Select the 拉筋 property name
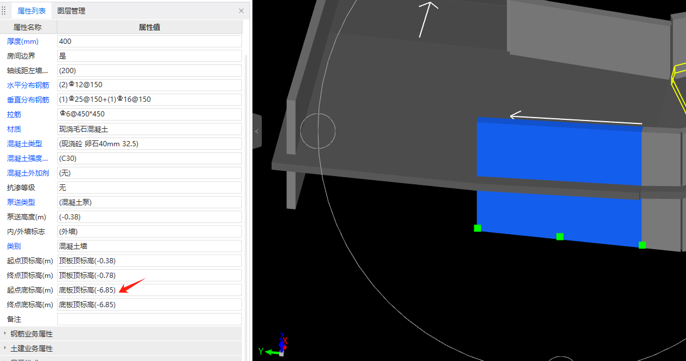 [14, 114]
